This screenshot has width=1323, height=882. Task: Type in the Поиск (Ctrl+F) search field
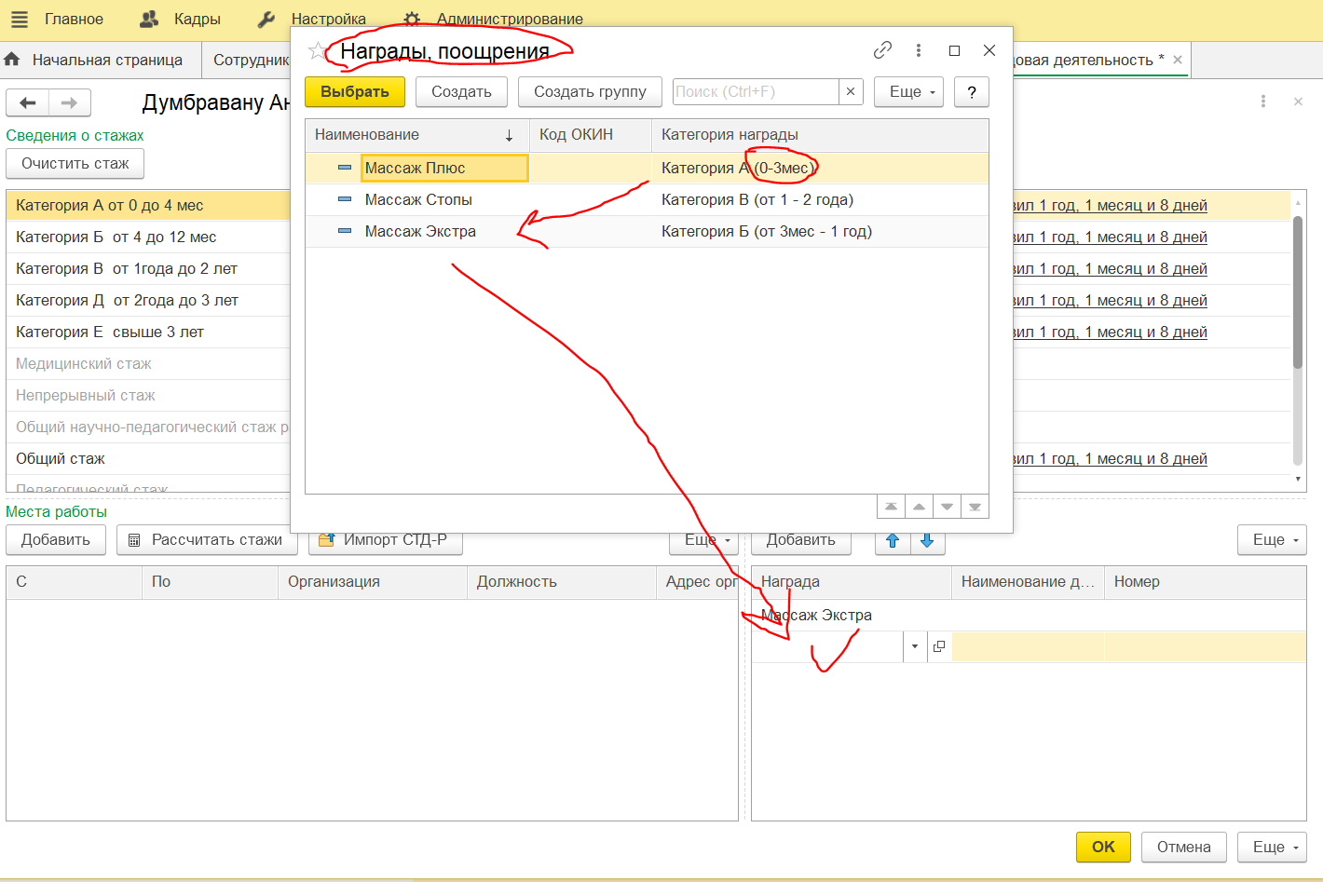pos(755,91)
